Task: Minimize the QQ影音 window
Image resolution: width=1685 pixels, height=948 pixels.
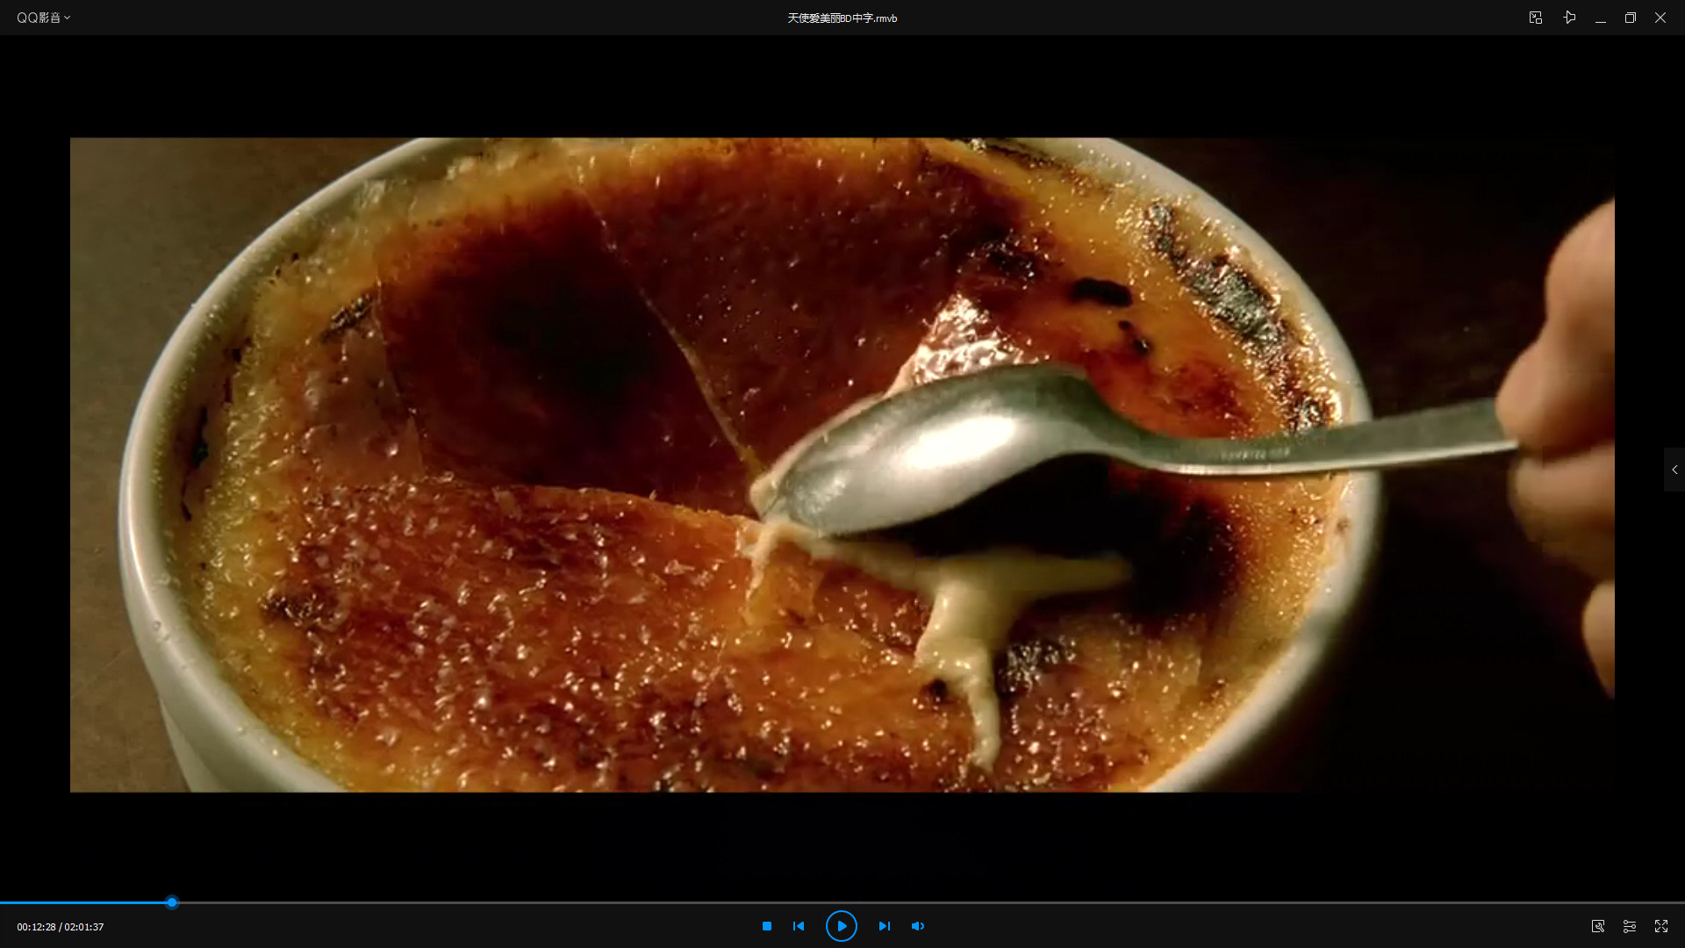Action: pos(1601,18)
